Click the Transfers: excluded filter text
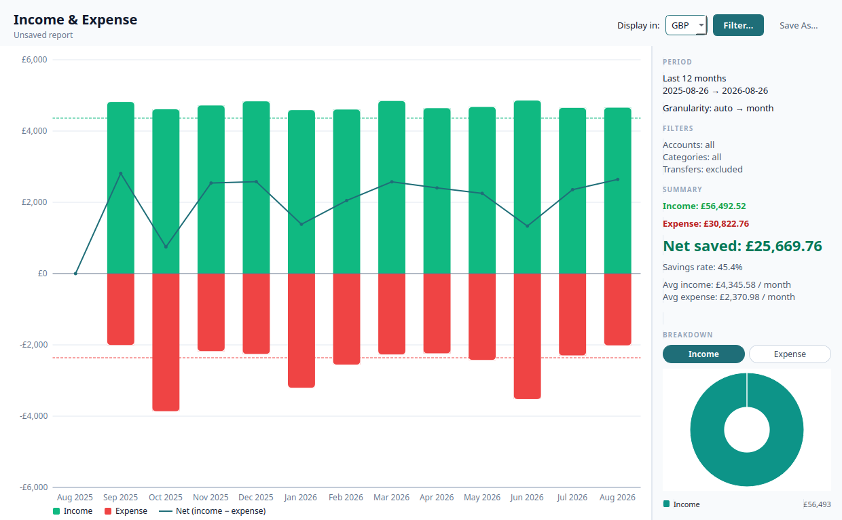 click(703, 169)
